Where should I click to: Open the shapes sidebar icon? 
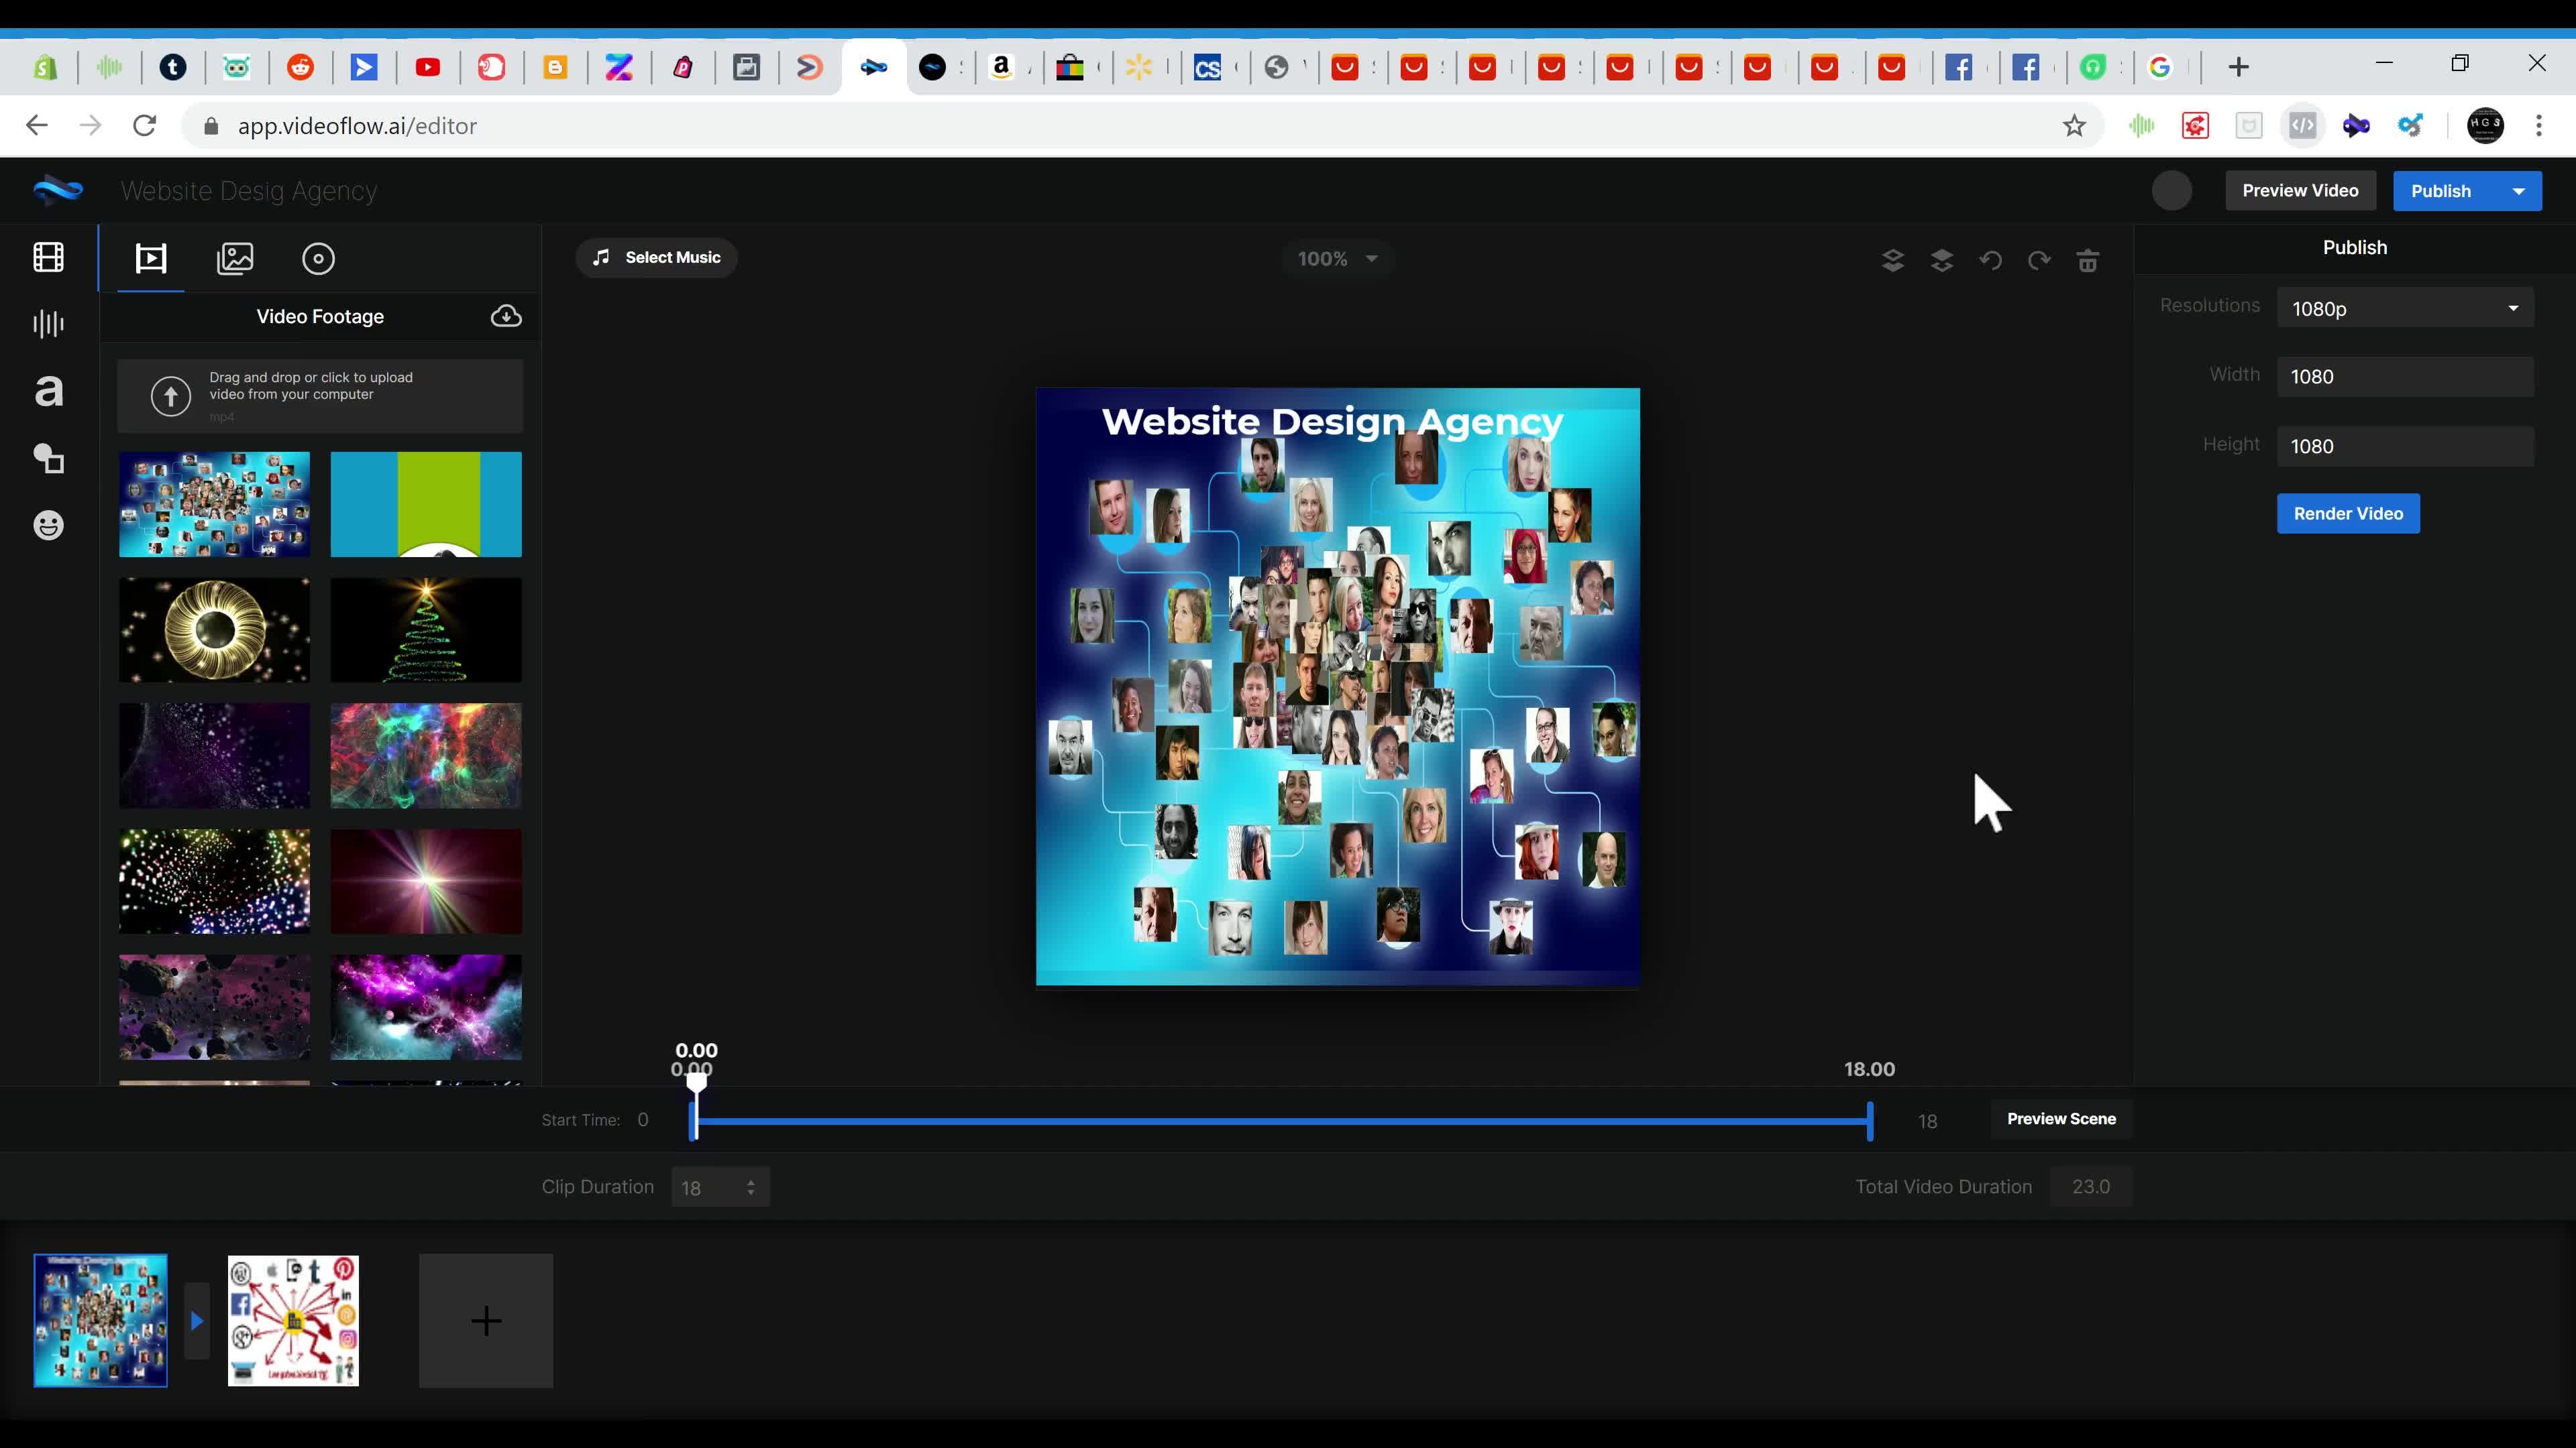[48, 459]
